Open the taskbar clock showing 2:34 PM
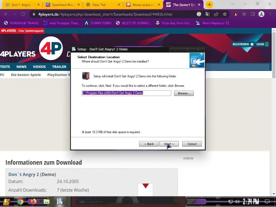This screenshot has width=276, height=207. point(251,202)
